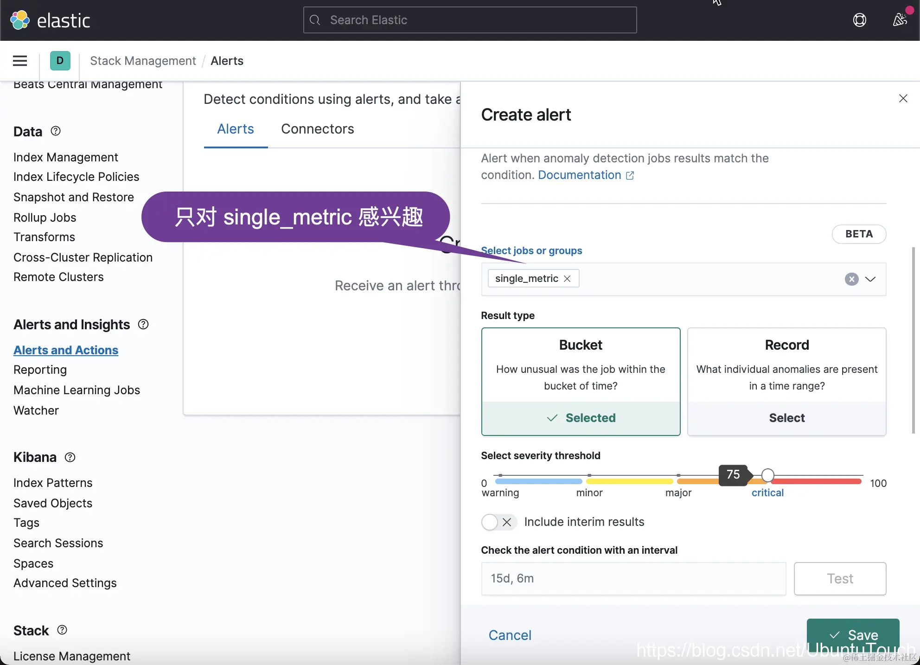Screen dimensions: 920x665
Task: Clear all selected jobs in combo box
Action: click(851, 279)
